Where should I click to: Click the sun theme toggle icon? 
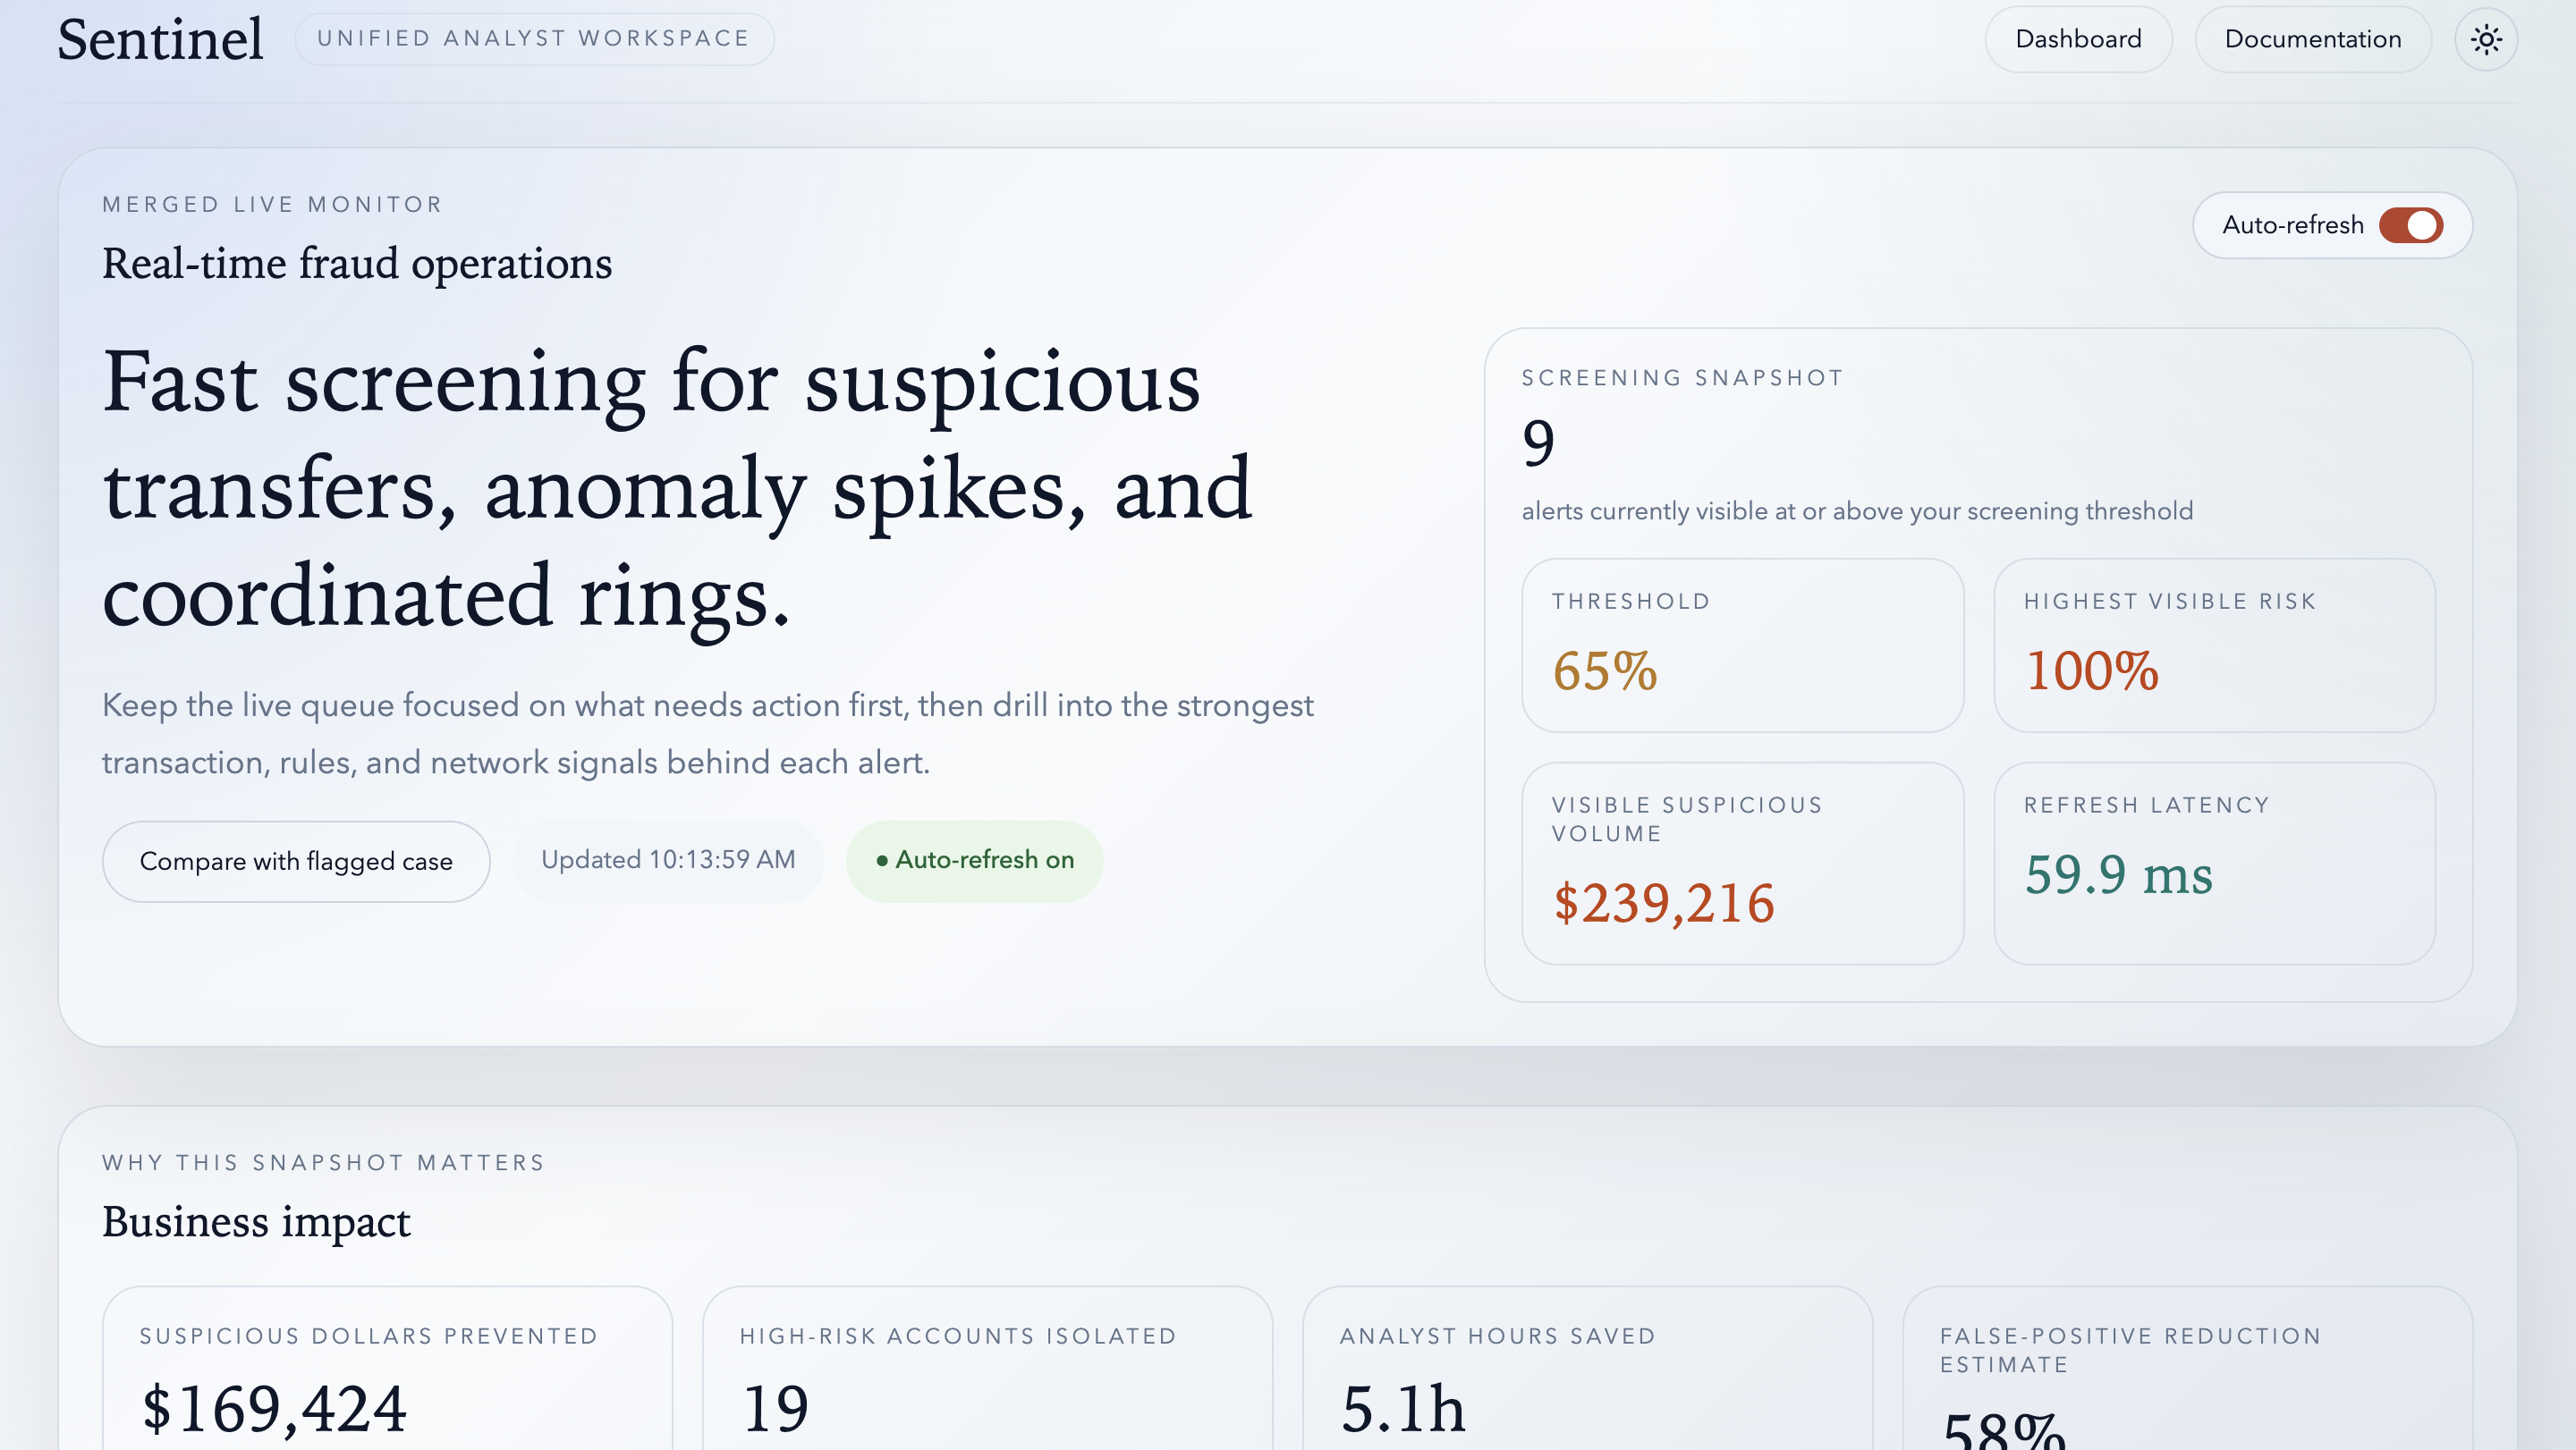[x=2485, y=40]
